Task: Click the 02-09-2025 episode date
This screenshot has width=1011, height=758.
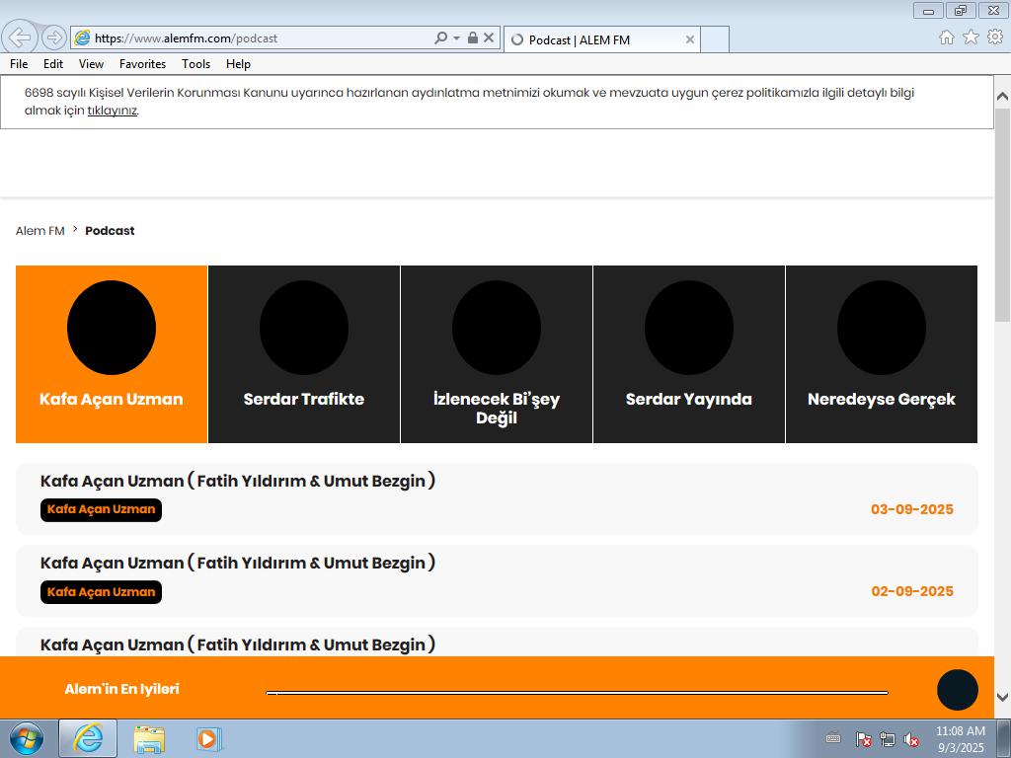Action: (x=911, y=591)
